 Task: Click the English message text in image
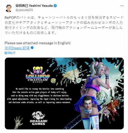tap(39, 95)
